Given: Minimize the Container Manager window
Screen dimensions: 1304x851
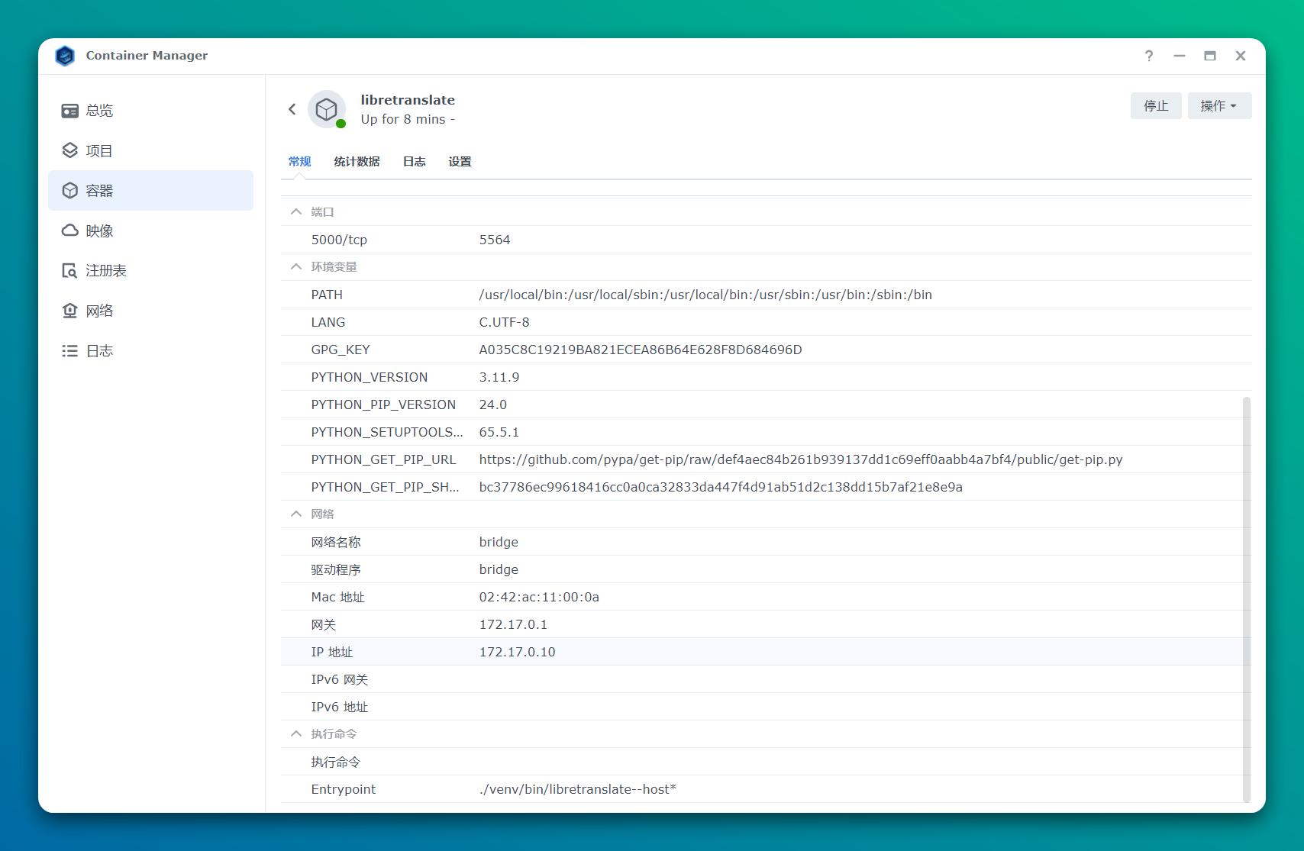Looking at the screenshot, I should coord(1180,56).
